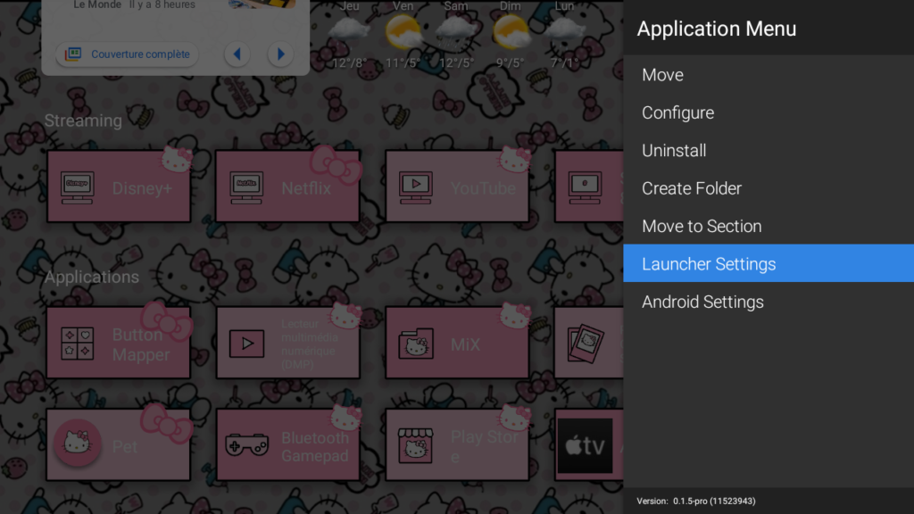Click the 12°/5° temperature under Sam

(x=456, y=62)
